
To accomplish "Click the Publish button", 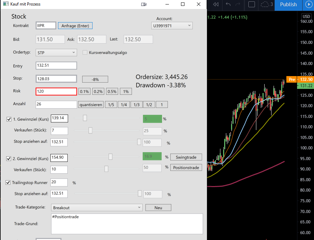I will pyautogui.click(x=288, y=4).
